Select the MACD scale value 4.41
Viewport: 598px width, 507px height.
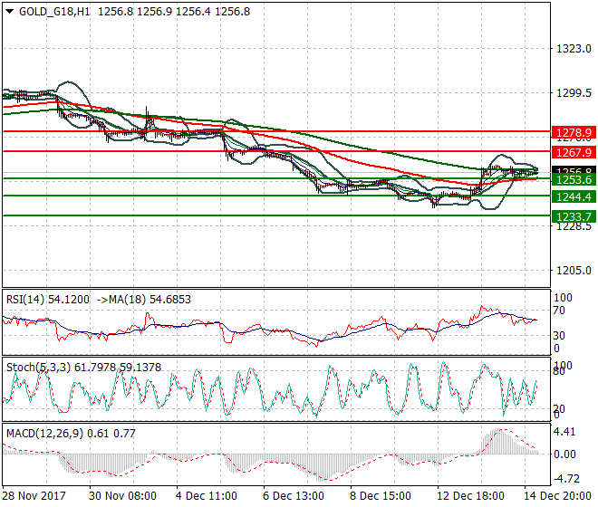click(564, 432)
